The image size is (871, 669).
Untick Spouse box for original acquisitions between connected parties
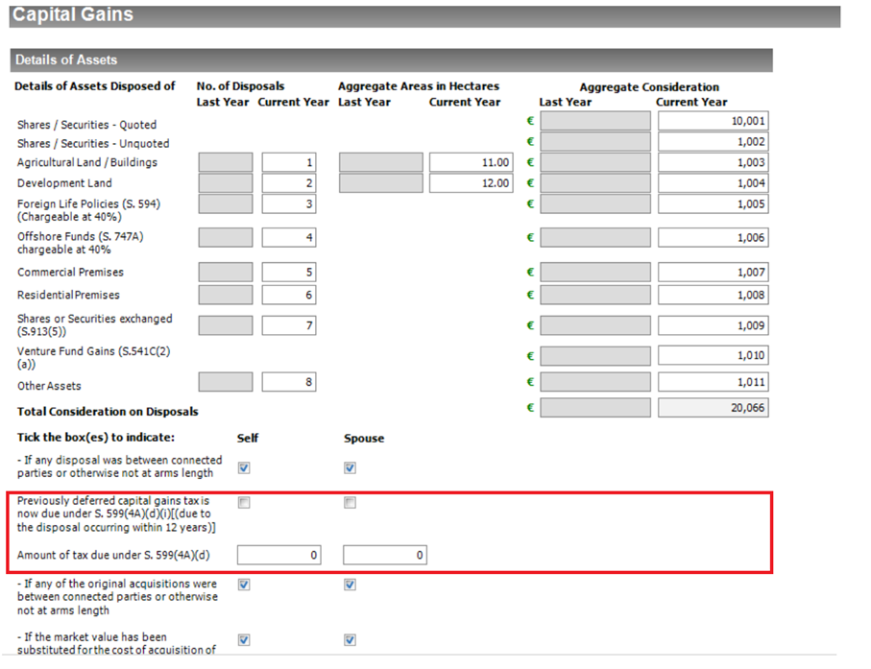coord(350,585)
